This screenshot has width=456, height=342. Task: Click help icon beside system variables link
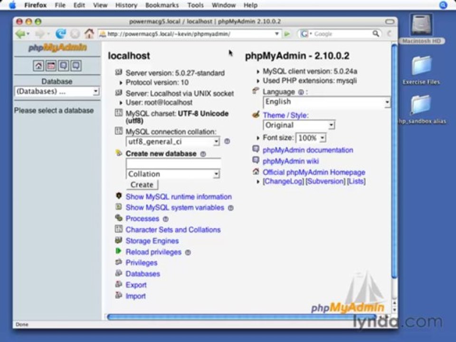tap(231, 208)
